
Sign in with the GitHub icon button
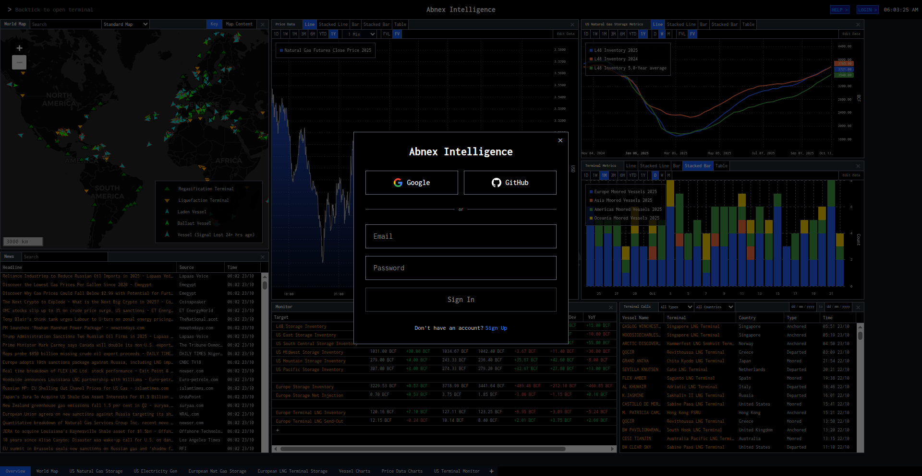[510, 183]
